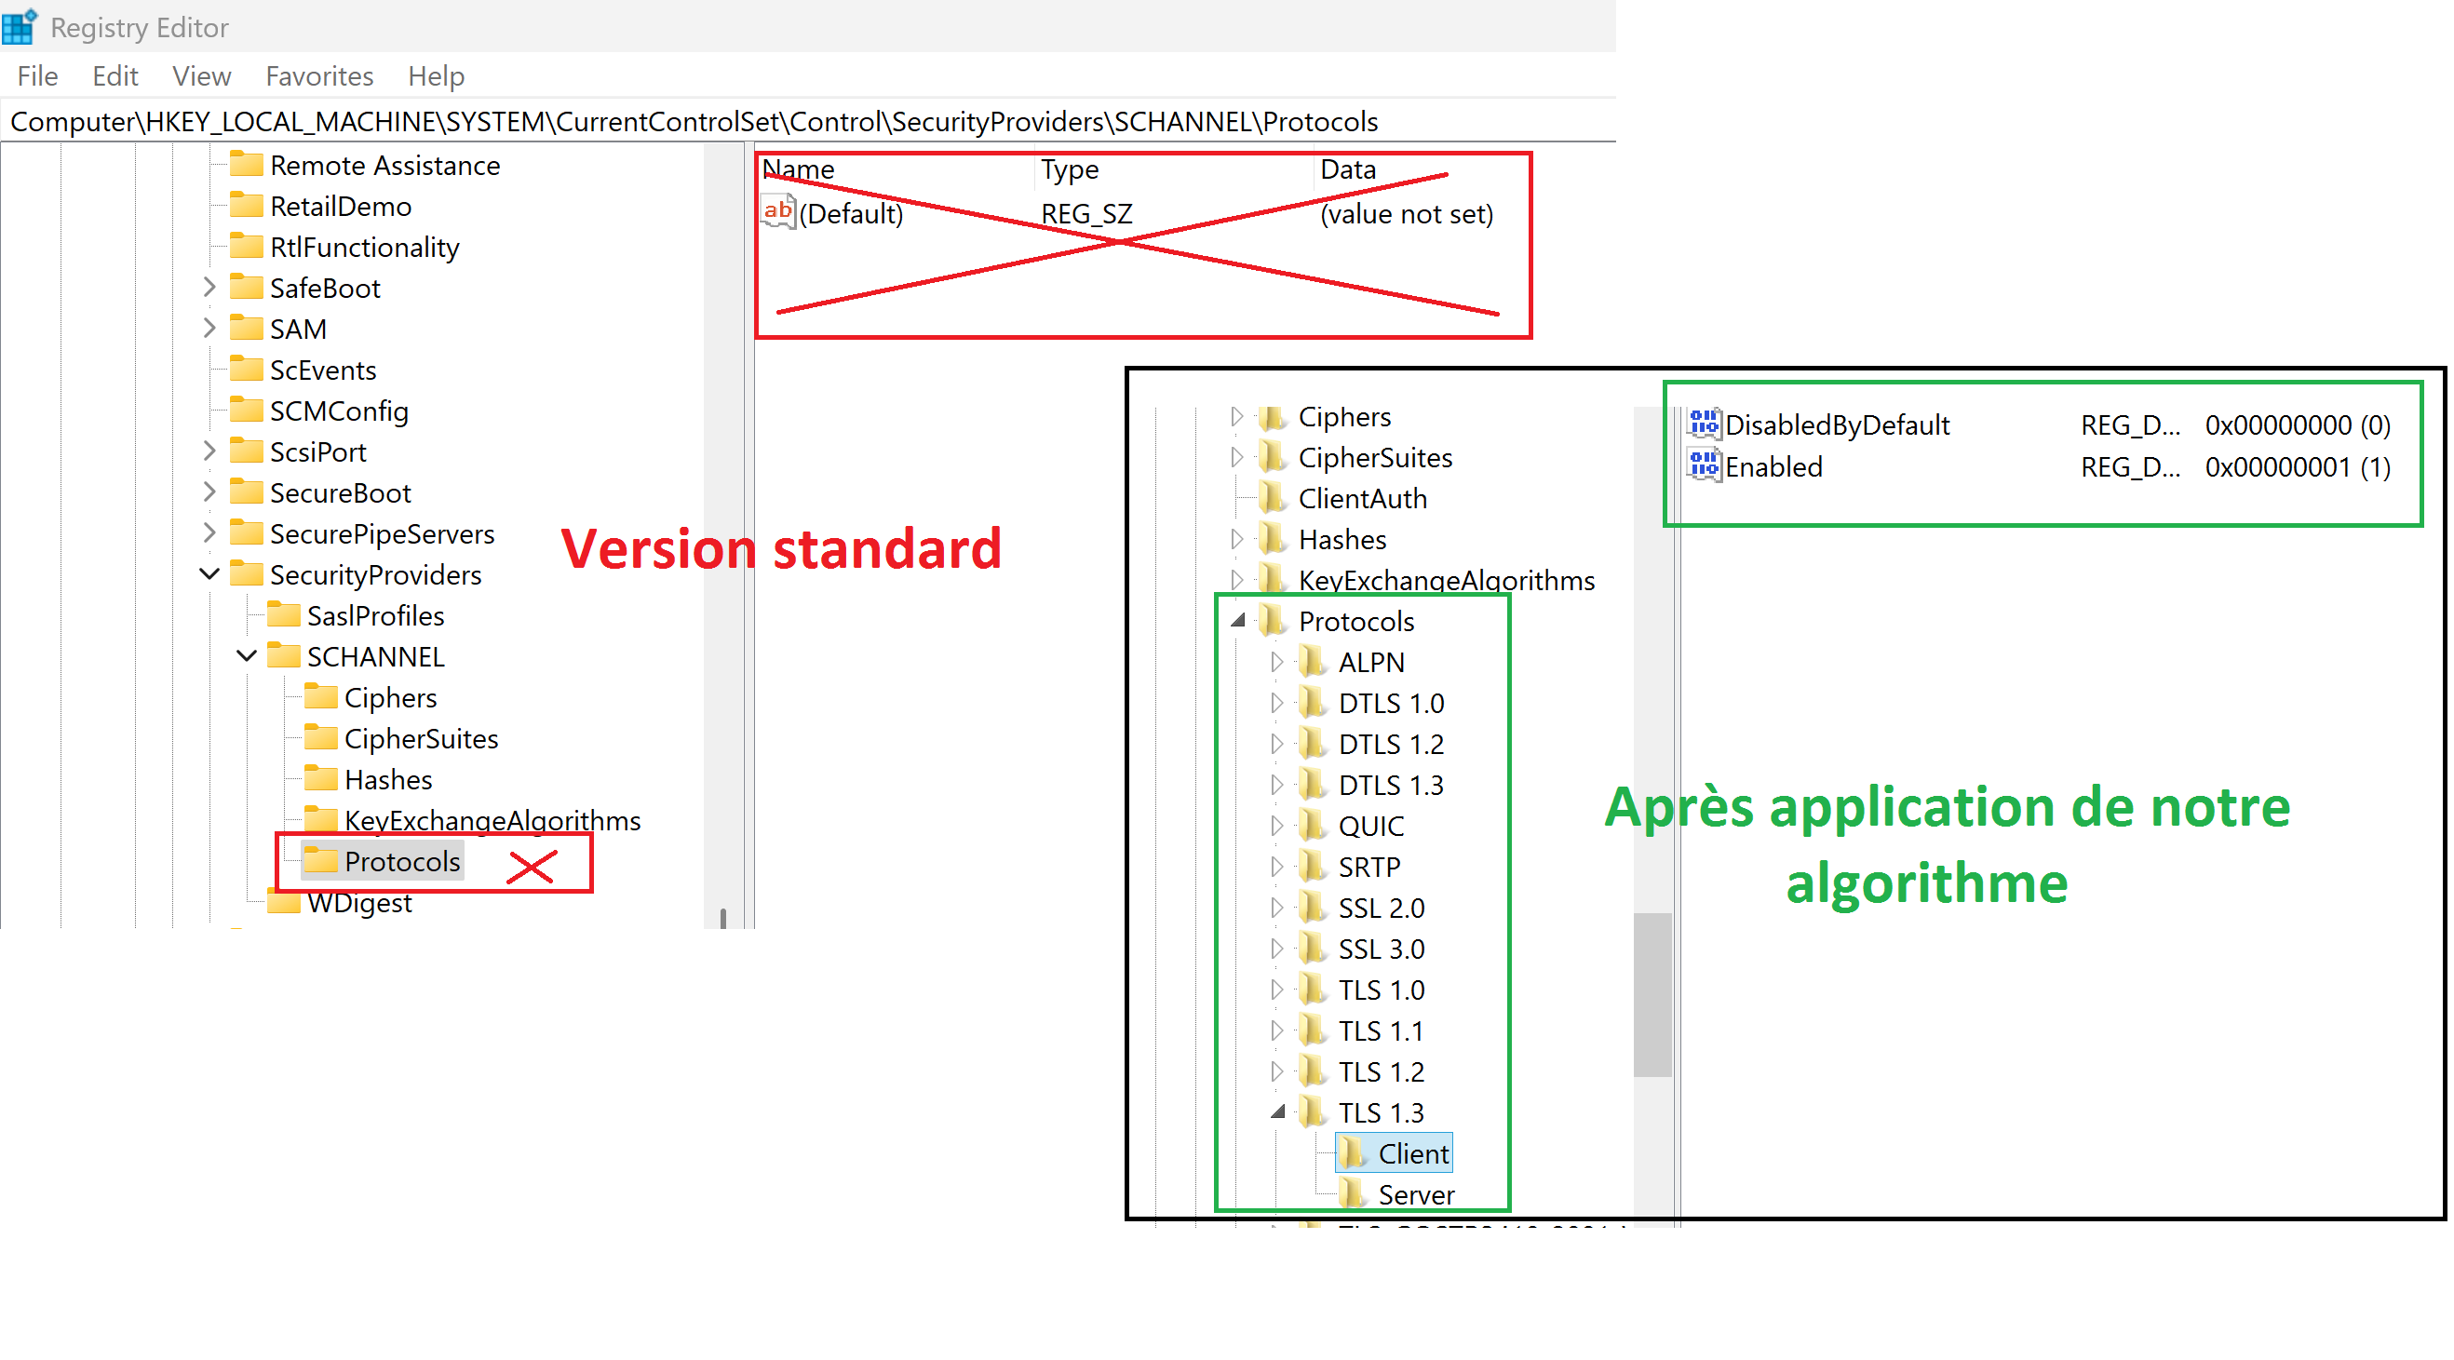Click the (Default) string value icon
The height and width of the screenshot is (1360, 2454).
point(778,212)
